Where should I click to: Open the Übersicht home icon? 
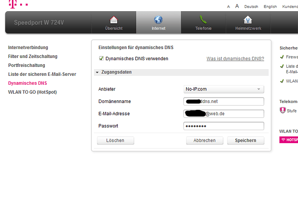point(114,20)
